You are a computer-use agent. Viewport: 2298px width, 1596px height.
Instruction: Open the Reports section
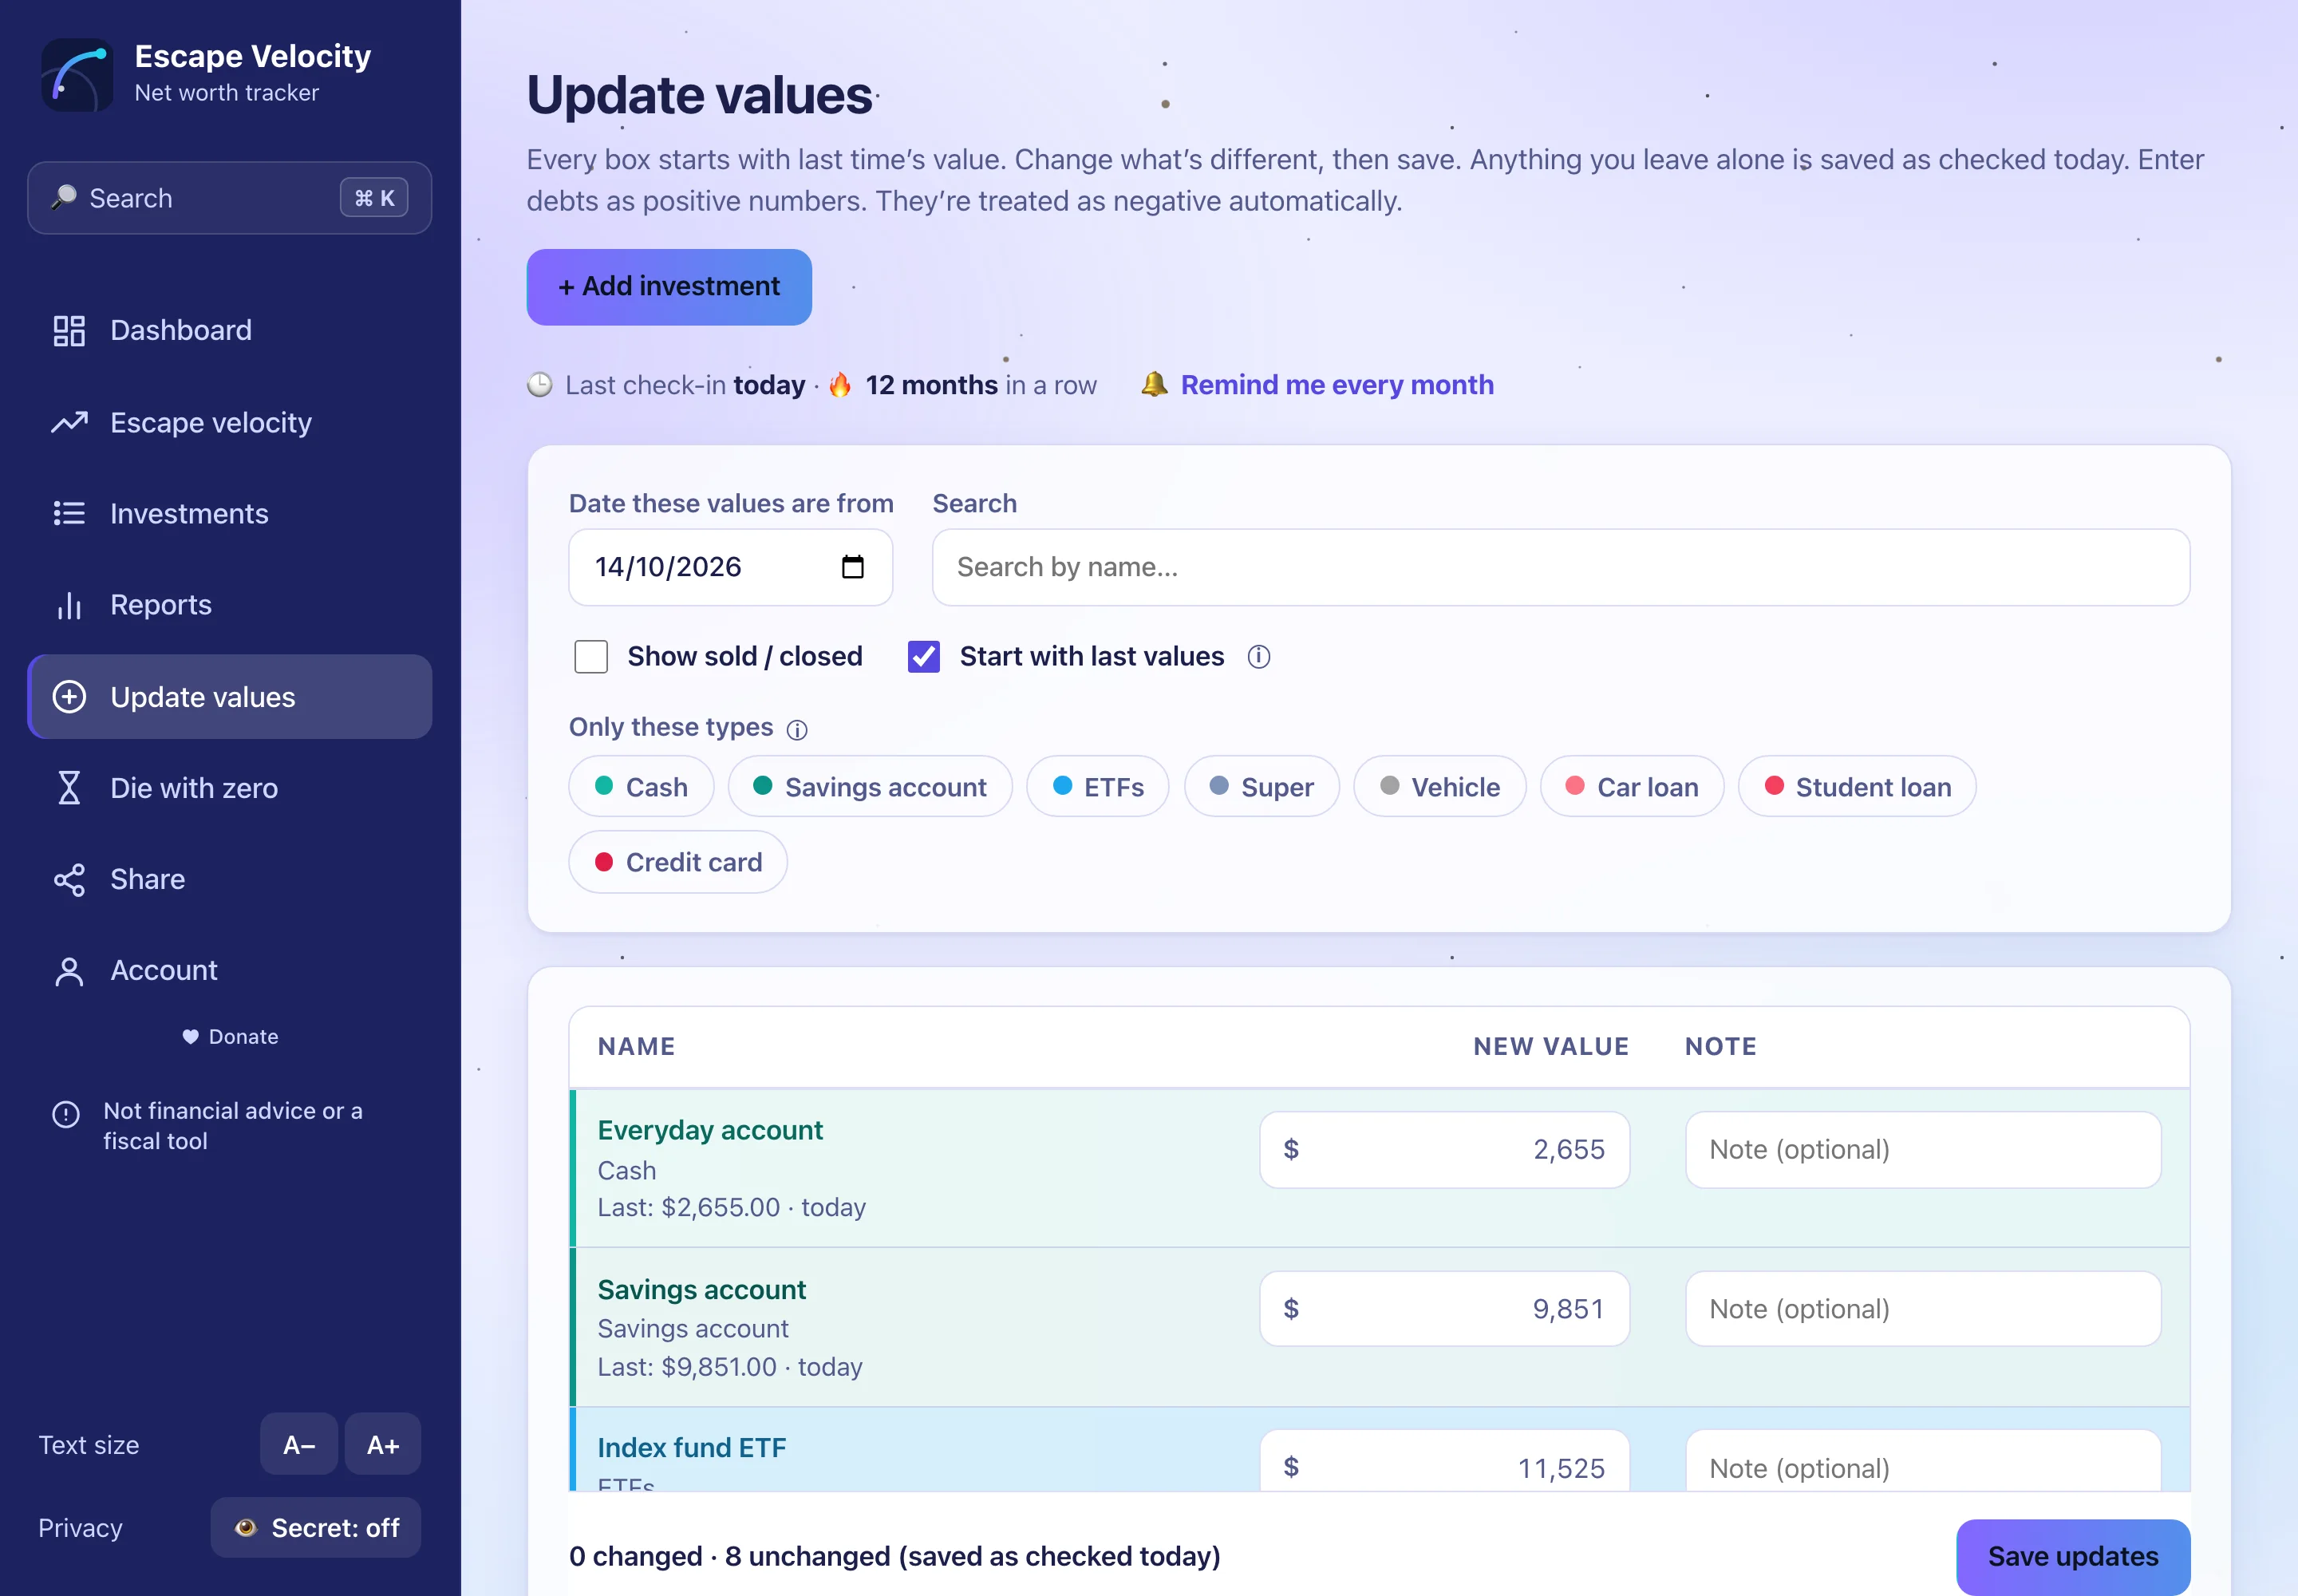(229, 605)
